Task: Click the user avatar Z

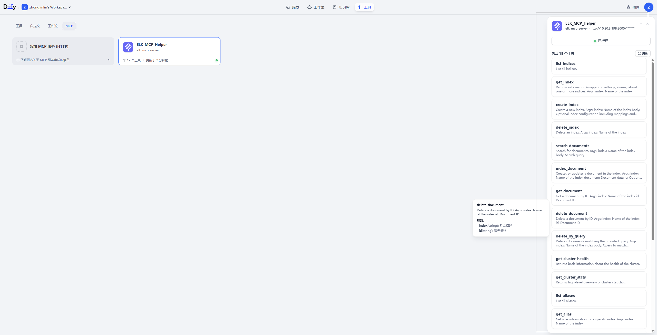Action: coord(649,7)
